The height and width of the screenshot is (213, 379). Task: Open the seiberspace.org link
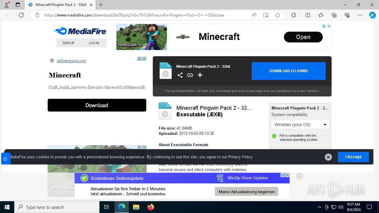click(x=71, y=61)
